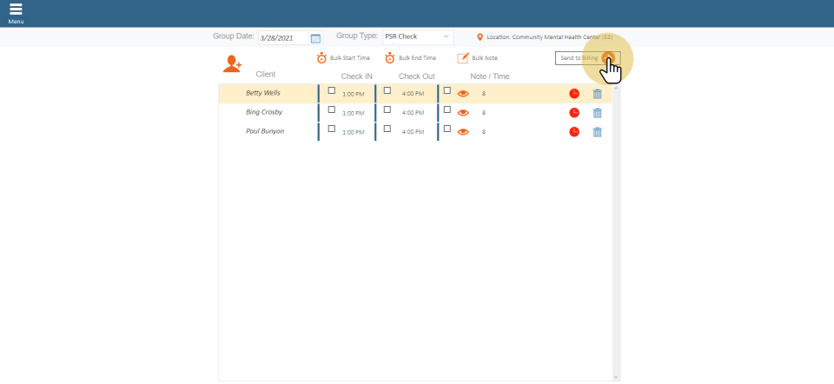Screen dimensions: 834x384
Task: Click the Bulk End Time stopwatch icon
Action: (x=390, y=58)
